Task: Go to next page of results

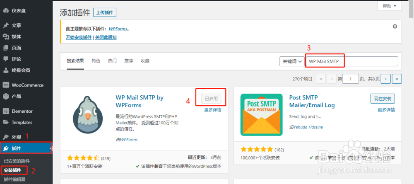Action: [x=386, y=79]
